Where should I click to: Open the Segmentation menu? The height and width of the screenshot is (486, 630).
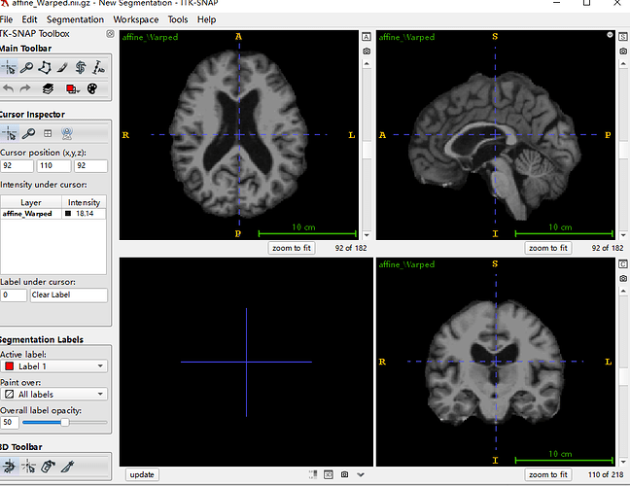75,19
